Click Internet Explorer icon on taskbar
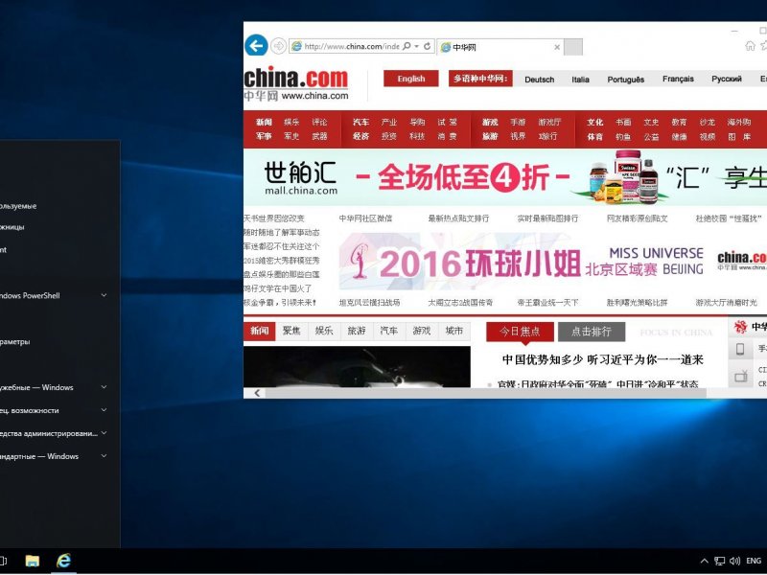The width and height of the screenshot is (767, 575). tap(63, 561)
